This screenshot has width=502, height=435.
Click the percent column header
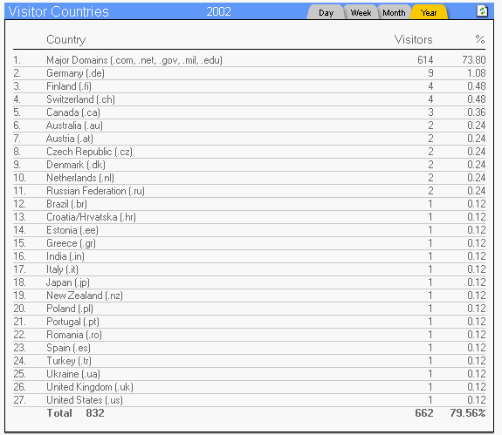(x=479, y=39)
